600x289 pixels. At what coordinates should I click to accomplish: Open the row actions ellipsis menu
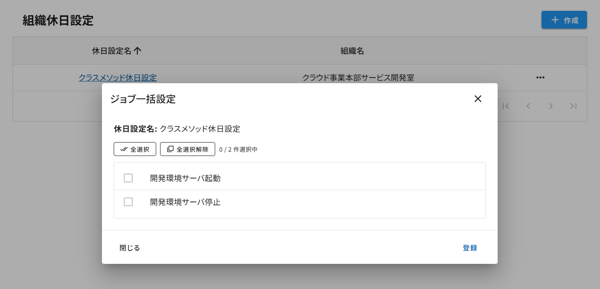tap(540, 77)
